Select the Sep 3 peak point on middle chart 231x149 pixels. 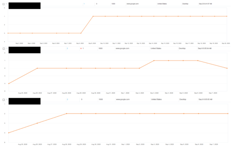(x=154, y=60)
